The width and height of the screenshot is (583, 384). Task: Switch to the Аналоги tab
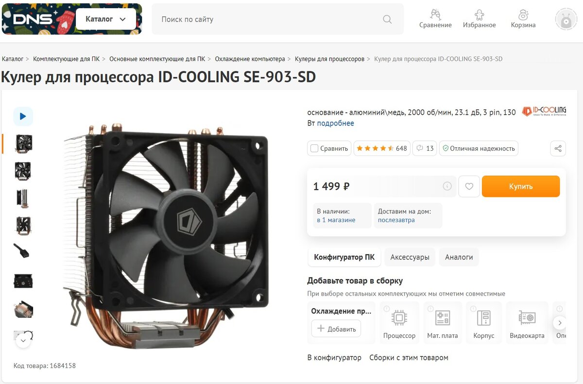[x=459, y=257]
